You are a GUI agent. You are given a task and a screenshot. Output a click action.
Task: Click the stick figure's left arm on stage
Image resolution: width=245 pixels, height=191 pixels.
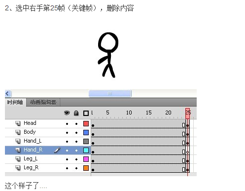[103, 60]
